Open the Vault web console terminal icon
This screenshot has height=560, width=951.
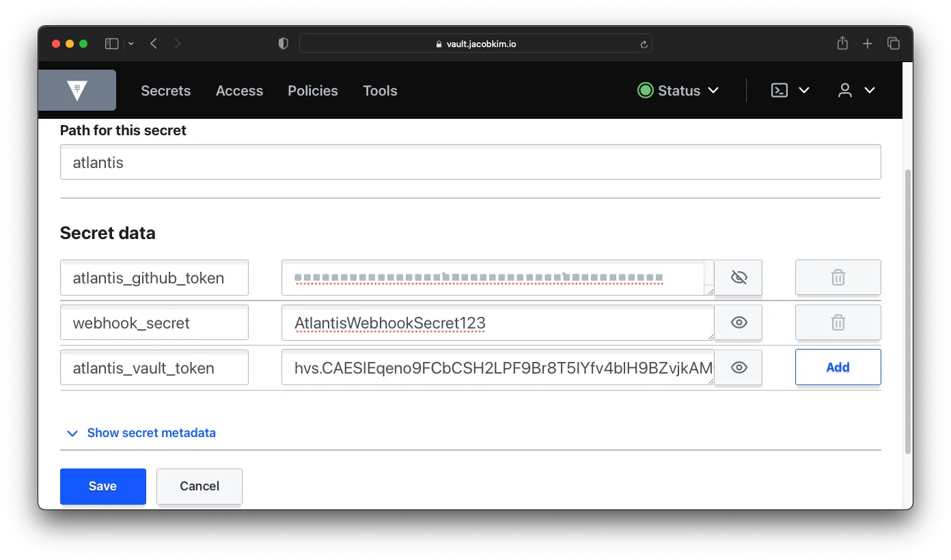pos(779,89)
